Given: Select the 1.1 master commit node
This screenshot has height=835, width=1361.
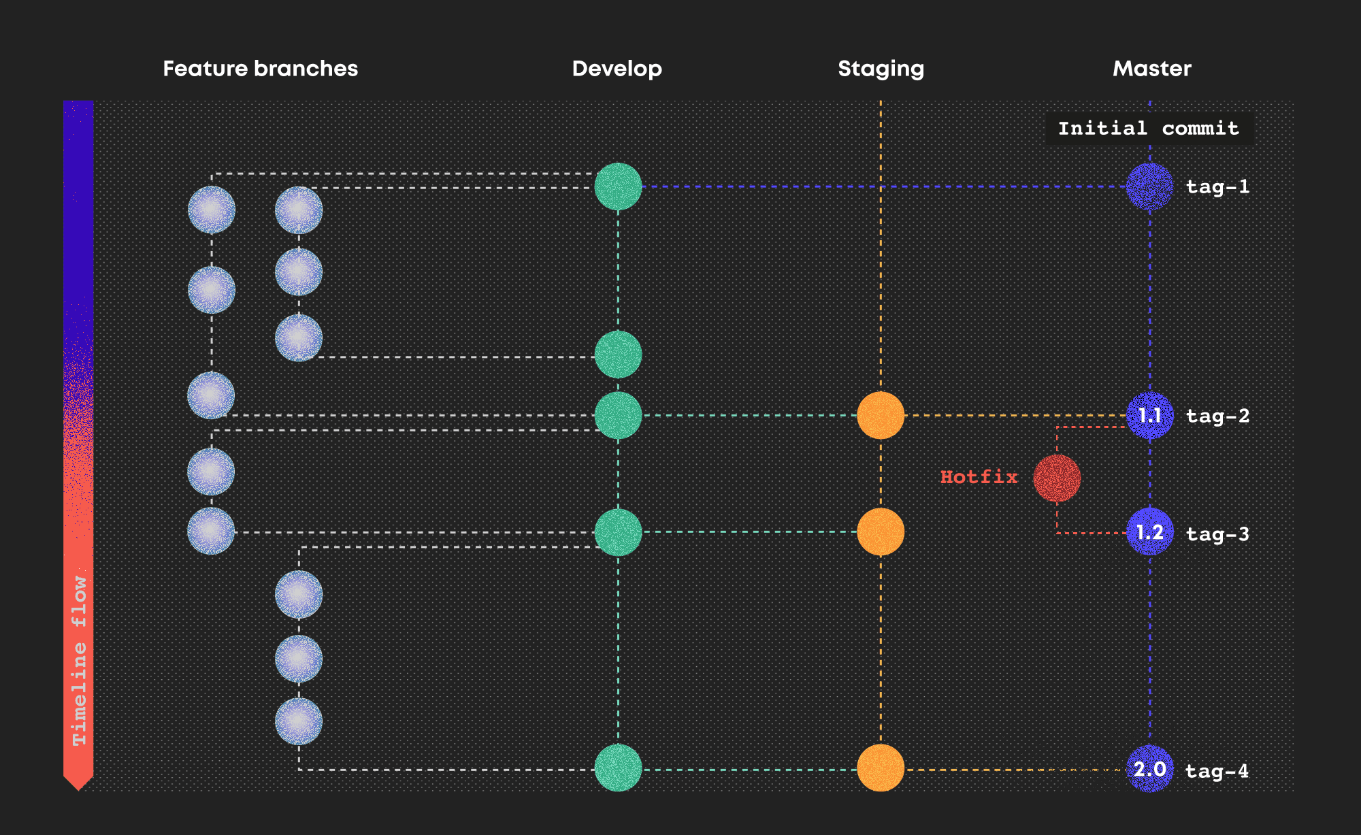Looking at the screenshot, I should pyautogui.click(x=1149, y=415).
